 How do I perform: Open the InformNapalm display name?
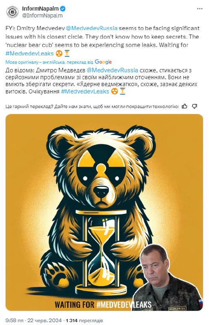pos(41,9)
